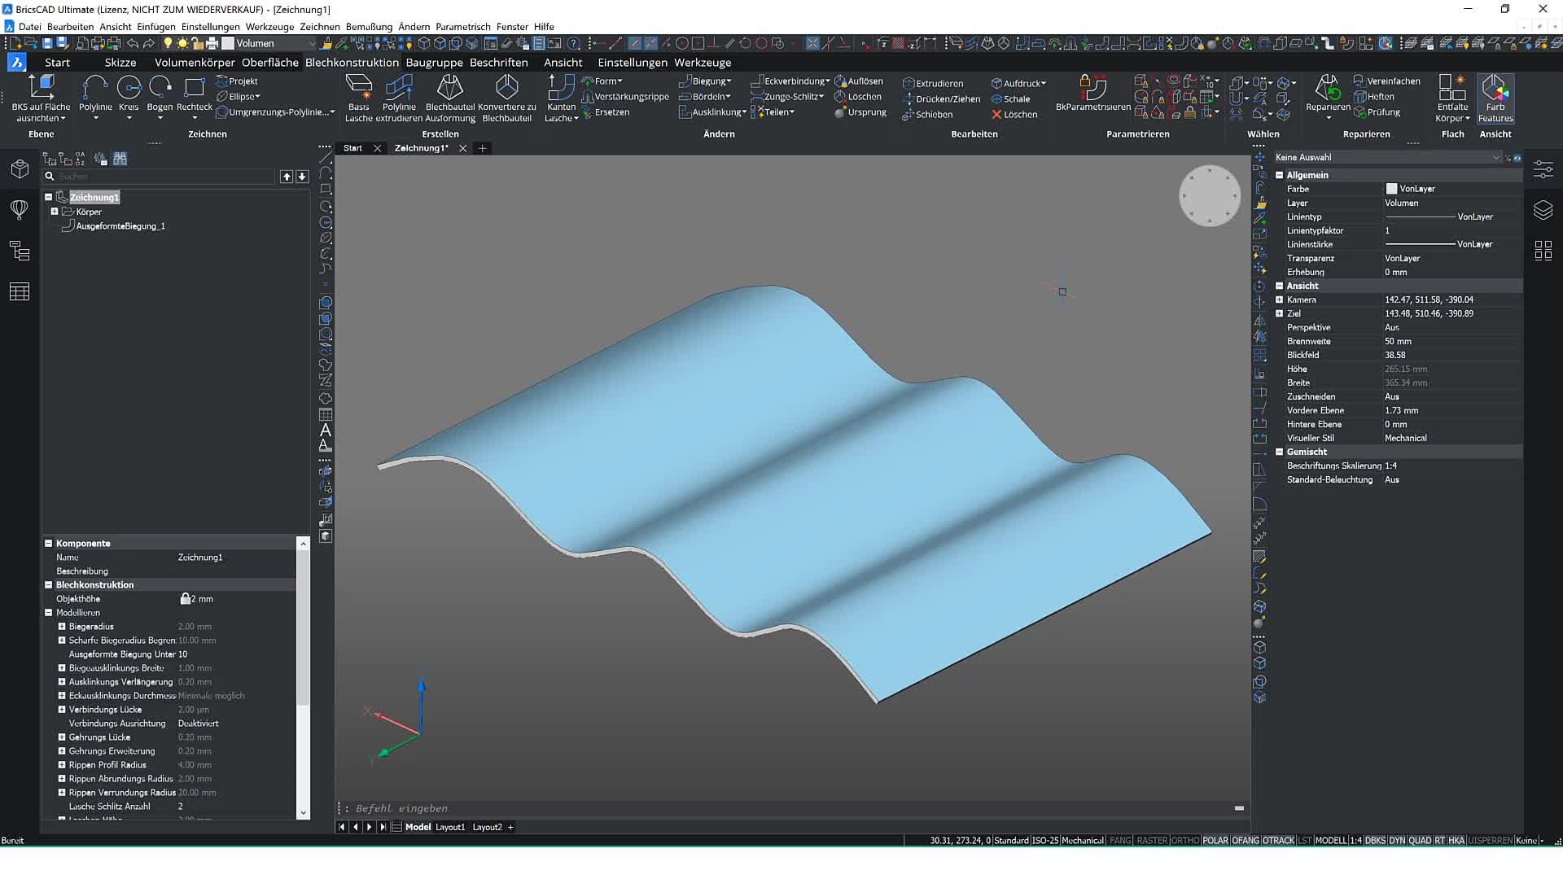Expand the Körper tree node
The width and height of the screenshot is (1563, 879).
(55, 212)
